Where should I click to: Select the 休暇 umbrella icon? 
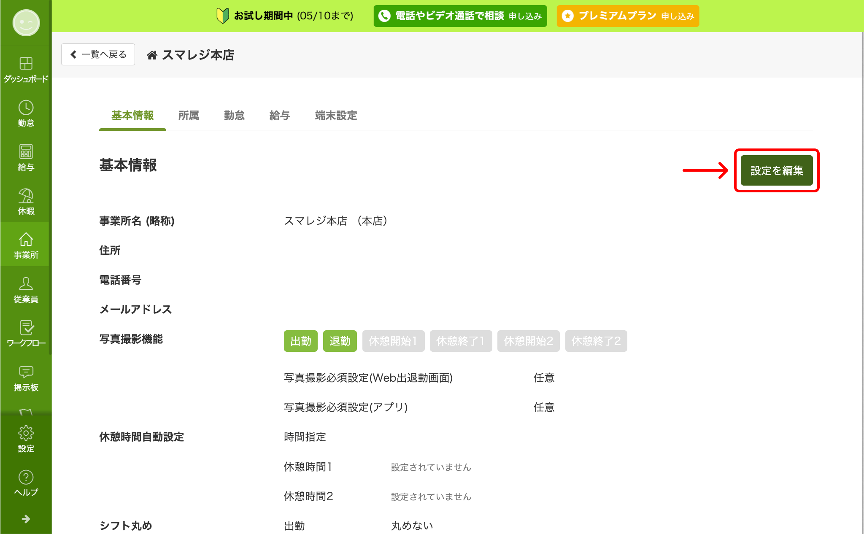tap(26, 196)
